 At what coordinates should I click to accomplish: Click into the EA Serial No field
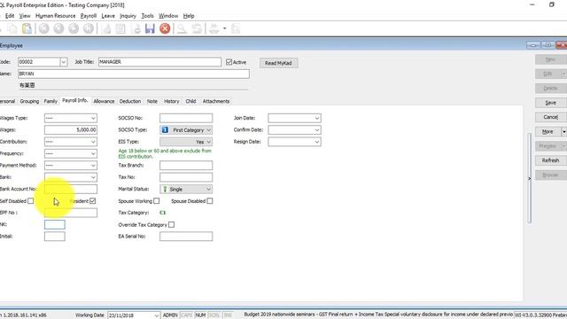pyautogui.click(x=186, y=237)
